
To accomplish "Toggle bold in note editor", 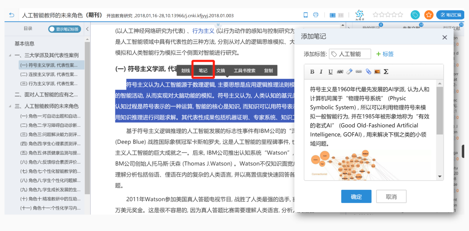I will (x=312, y=72).
